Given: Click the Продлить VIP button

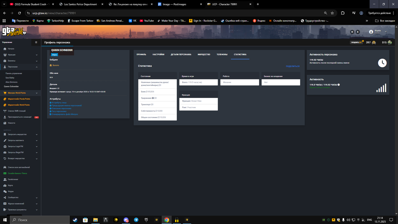Looking at the screenshot, I should (357, 42).
